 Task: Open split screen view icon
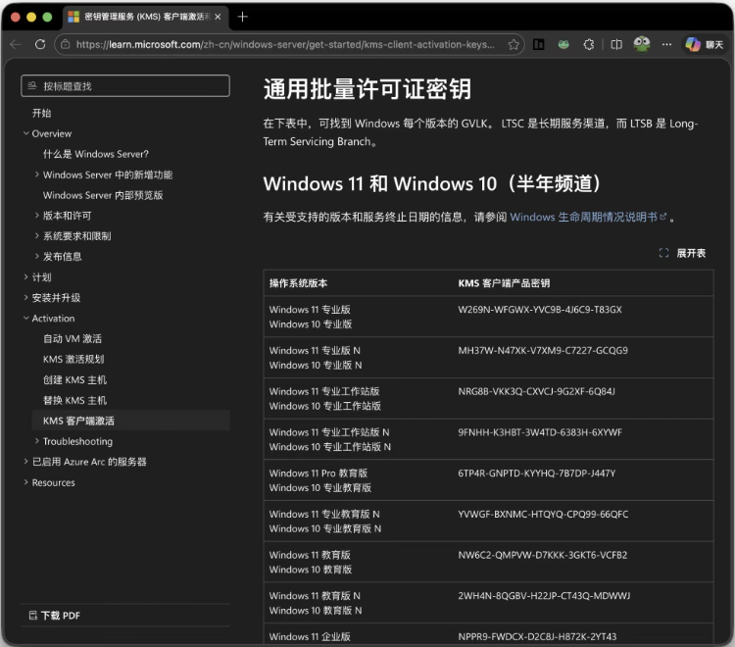tap(616, 44)
